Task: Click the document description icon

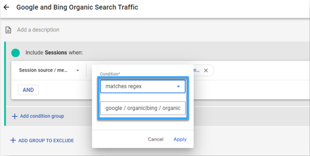Action: [x=8, y=30]
